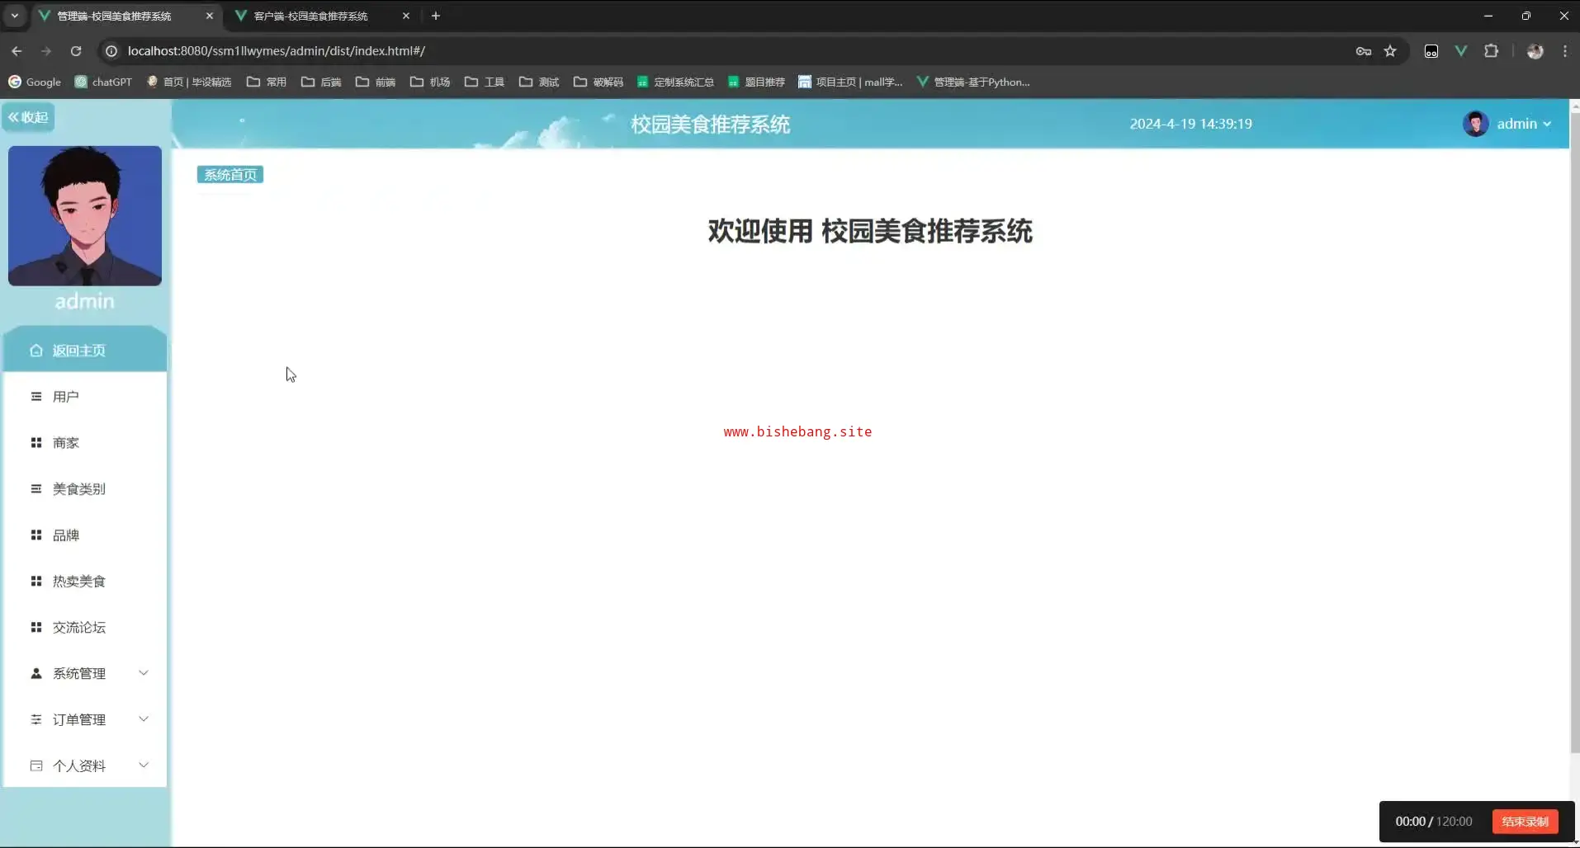
Task: Click the 结束录制 button
Action: [x=1525, y=822]
